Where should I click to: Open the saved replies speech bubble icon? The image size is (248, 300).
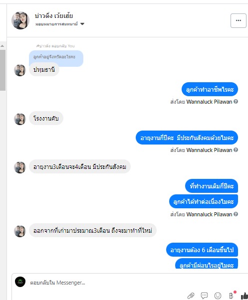tap(204, 296)
